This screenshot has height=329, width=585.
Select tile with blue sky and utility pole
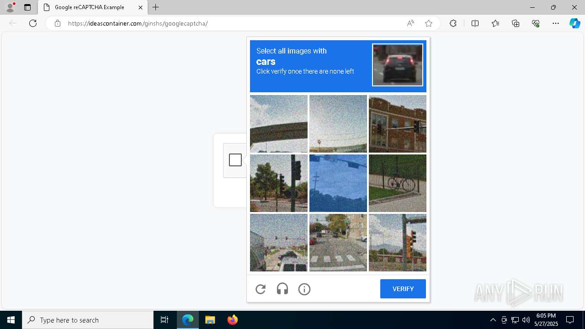pyautogui.click(x=338, y=183)
